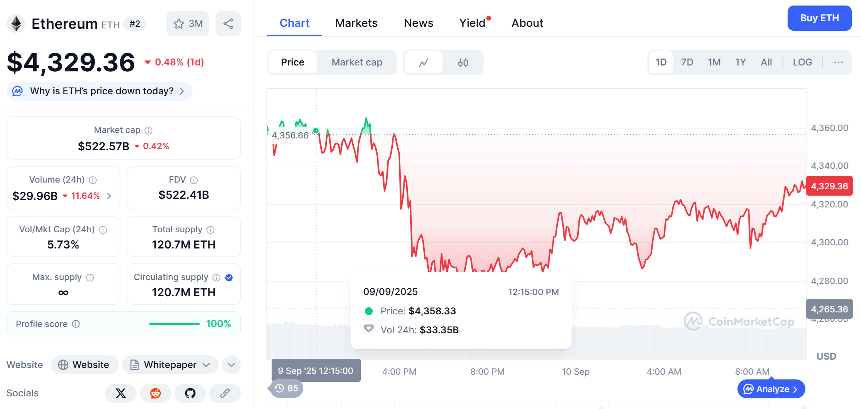Click the info icon beside Volume (24h)
This screenshot has width=861, height=409.
point(93,180)
